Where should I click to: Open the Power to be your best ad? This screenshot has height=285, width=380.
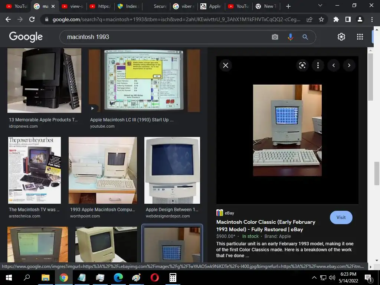click(35, 170)
